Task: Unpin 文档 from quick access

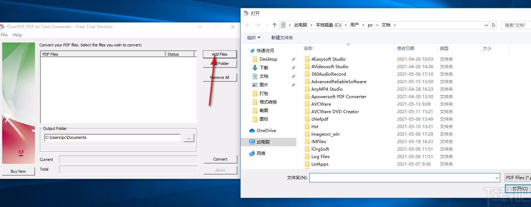Action: 293,76
